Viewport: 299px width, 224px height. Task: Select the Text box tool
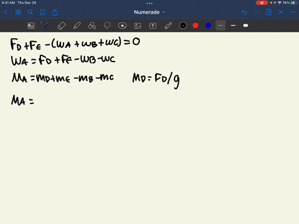point(153,26)
